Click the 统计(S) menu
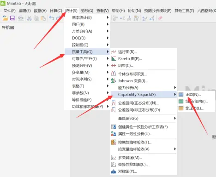216x177 pixels. click(x=71, y=11)
